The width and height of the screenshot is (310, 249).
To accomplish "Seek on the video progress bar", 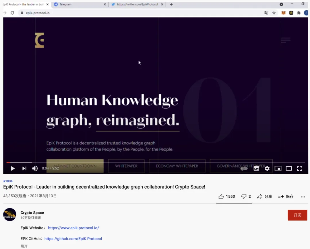I will [156, 163].
